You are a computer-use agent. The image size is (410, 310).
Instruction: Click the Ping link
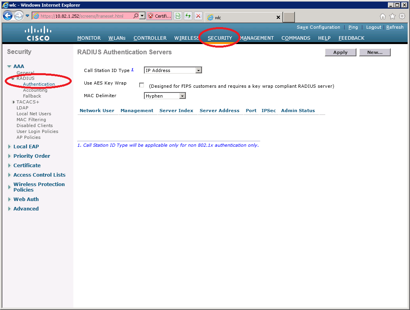(x=353, y=27)
